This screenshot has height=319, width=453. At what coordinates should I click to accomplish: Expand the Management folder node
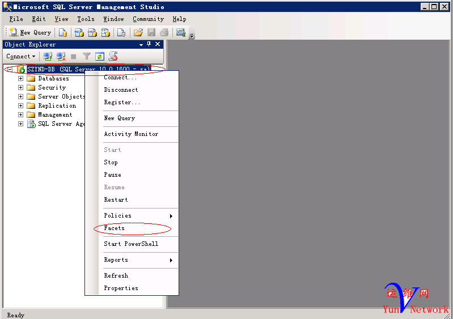(20, 114)
